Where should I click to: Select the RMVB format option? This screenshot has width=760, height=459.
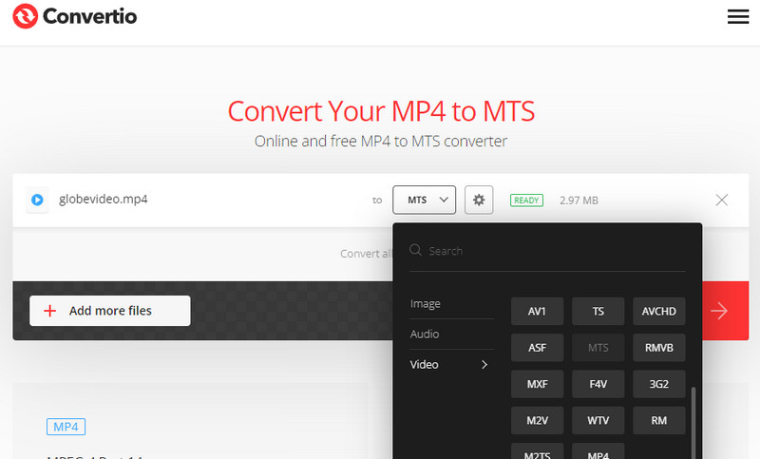(658, 348)
